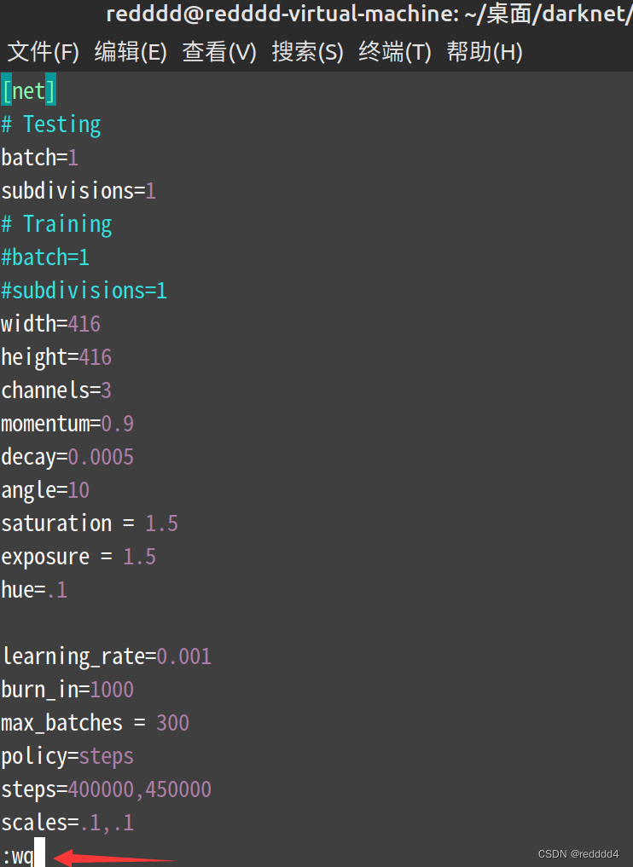Select the batch=1 configuration line
The height and width of the screenshot is (867, 633).
[x=39, y=157]
